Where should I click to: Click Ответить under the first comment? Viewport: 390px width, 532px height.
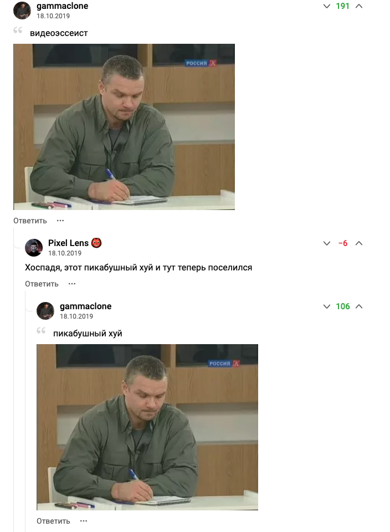(30, 221)
